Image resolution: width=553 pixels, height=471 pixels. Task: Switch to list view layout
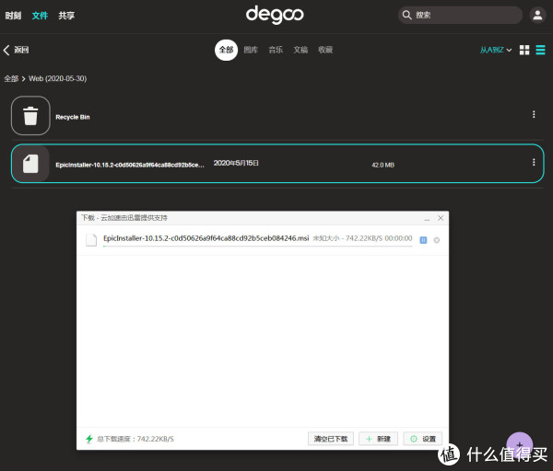tap(540, 50)
